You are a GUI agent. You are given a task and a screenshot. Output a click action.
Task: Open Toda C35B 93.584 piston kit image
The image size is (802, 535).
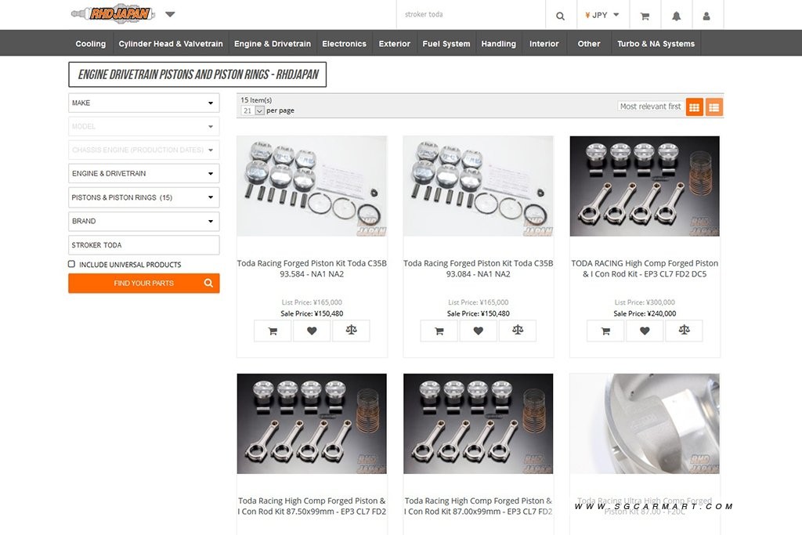click(312, 186)
